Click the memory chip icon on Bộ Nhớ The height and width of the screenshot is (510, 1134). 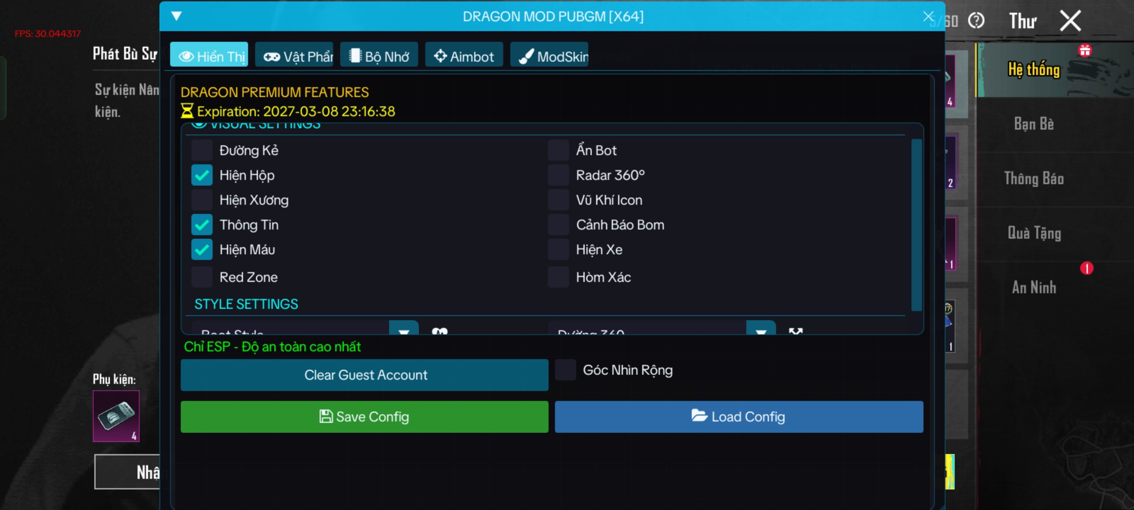coord(354,55)
